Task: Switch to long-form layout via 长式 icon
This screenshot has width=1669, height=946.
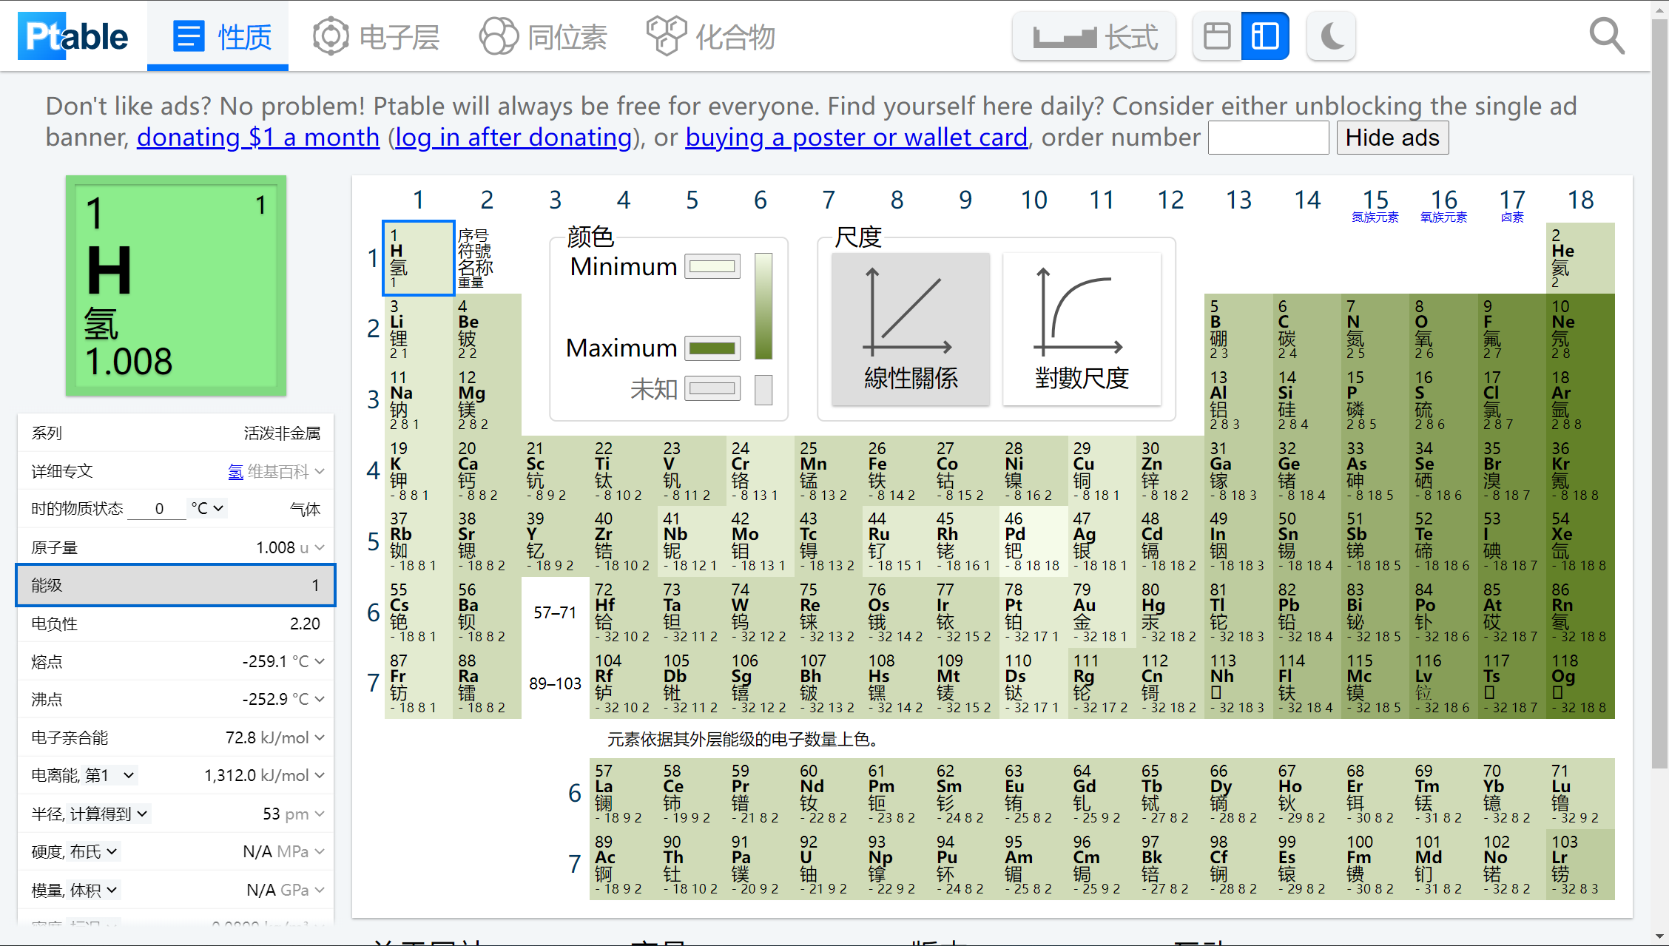Action: click(x=1093, y=35)
